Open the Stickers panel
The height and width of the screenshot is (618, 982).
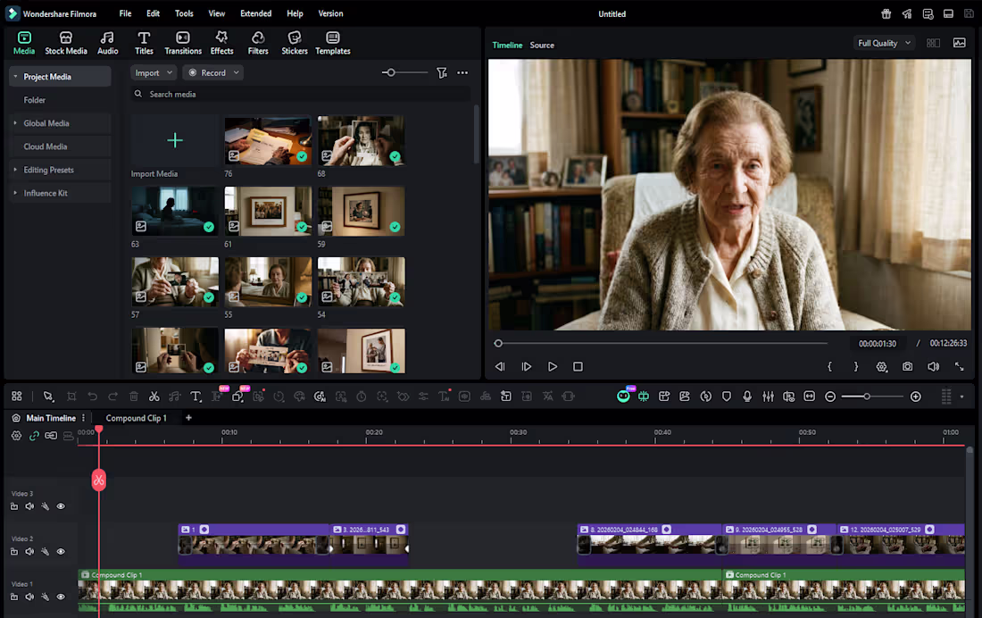[x=295, y=43]
